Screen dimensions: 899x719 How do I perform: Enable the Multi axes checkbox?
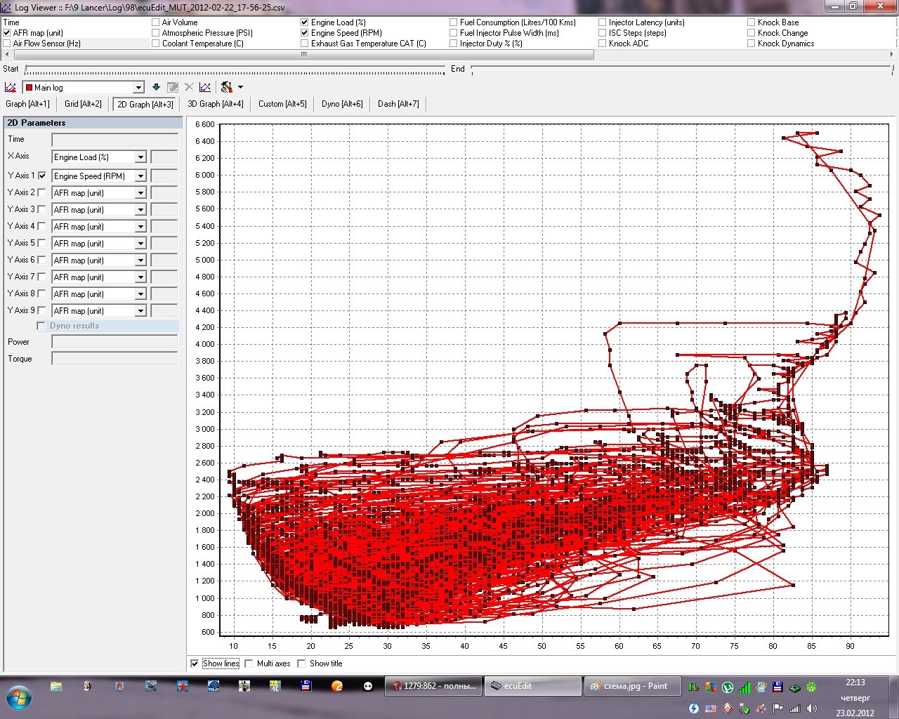(249, 664)
